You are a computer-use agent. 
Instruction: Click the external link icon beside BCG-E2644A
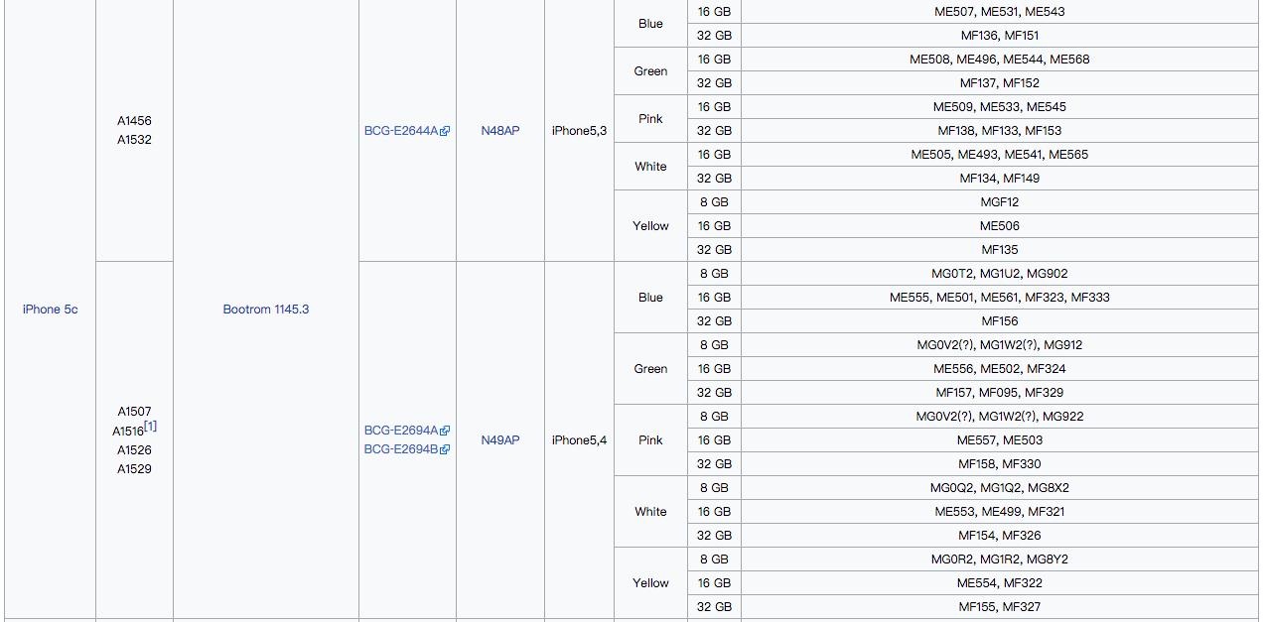click(x=445, y=131)
